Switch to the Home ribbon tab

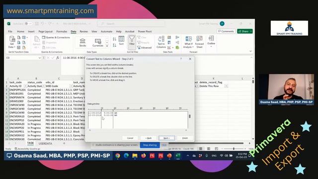click(20, 31)
